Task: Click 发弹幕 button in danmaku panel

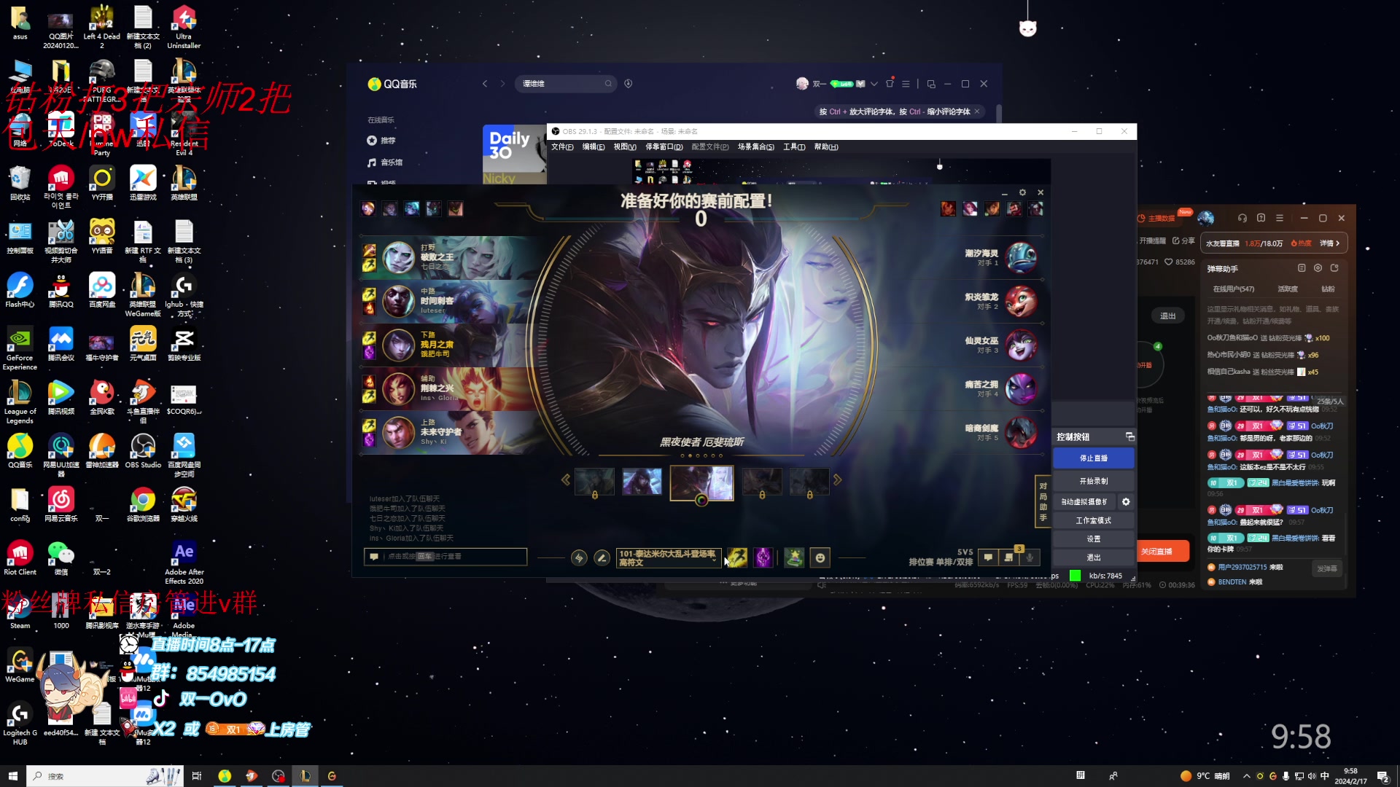Action: click(1327, 568)
